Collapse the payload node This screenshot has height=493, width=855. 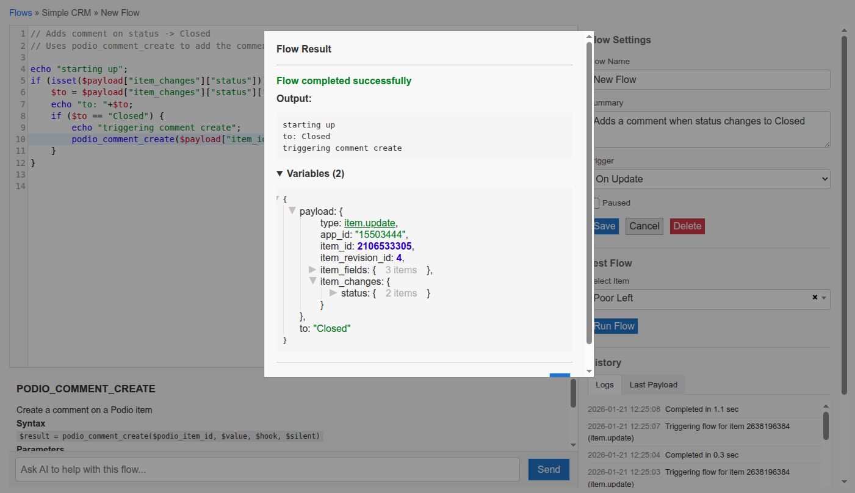pyautogui.click(x=292, y=211)
